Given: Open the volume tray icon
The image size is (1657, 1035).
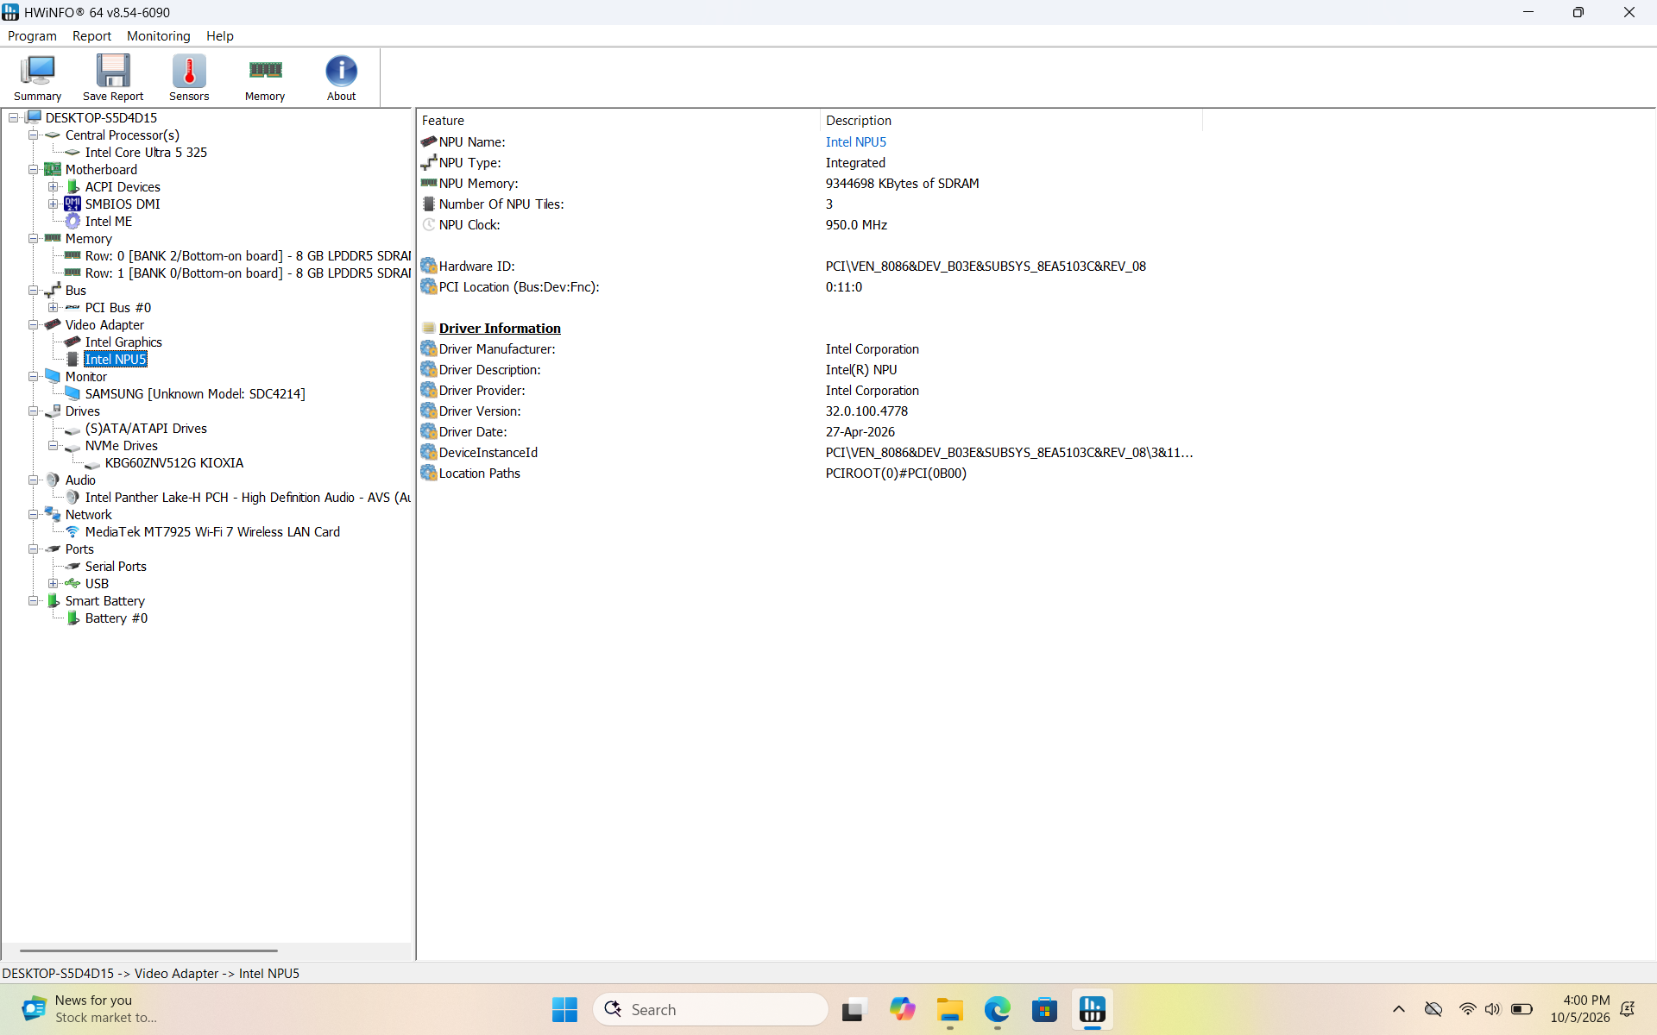Looking at the screenshot, I should click(1493, 1009).
